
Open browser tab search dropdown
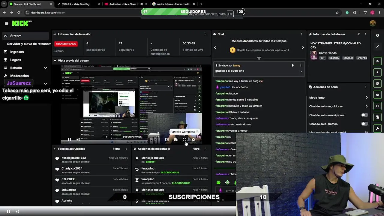pos(4,4)
